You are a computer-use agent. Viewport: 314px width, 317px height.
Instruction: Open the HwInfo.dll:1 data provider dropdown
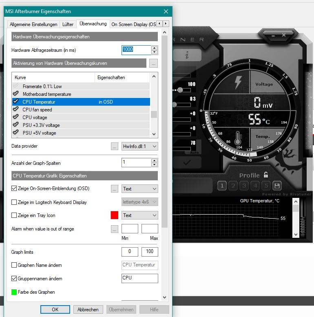pos(139,146)
